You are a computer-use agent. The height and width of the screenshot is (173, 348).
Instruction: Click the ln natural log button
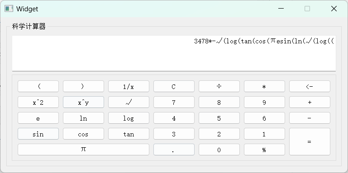point(83,118)
